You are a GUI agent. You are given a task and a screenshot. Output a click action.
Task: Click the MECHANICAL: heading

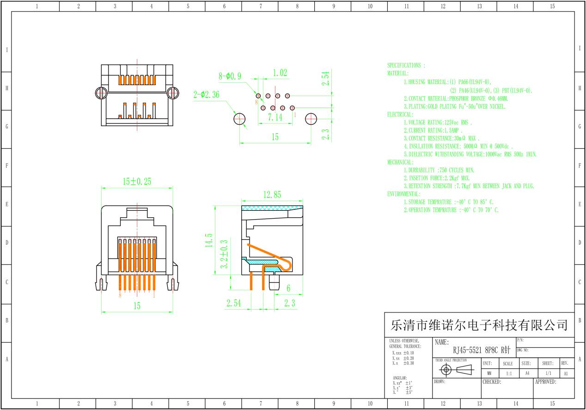point(400,162)
